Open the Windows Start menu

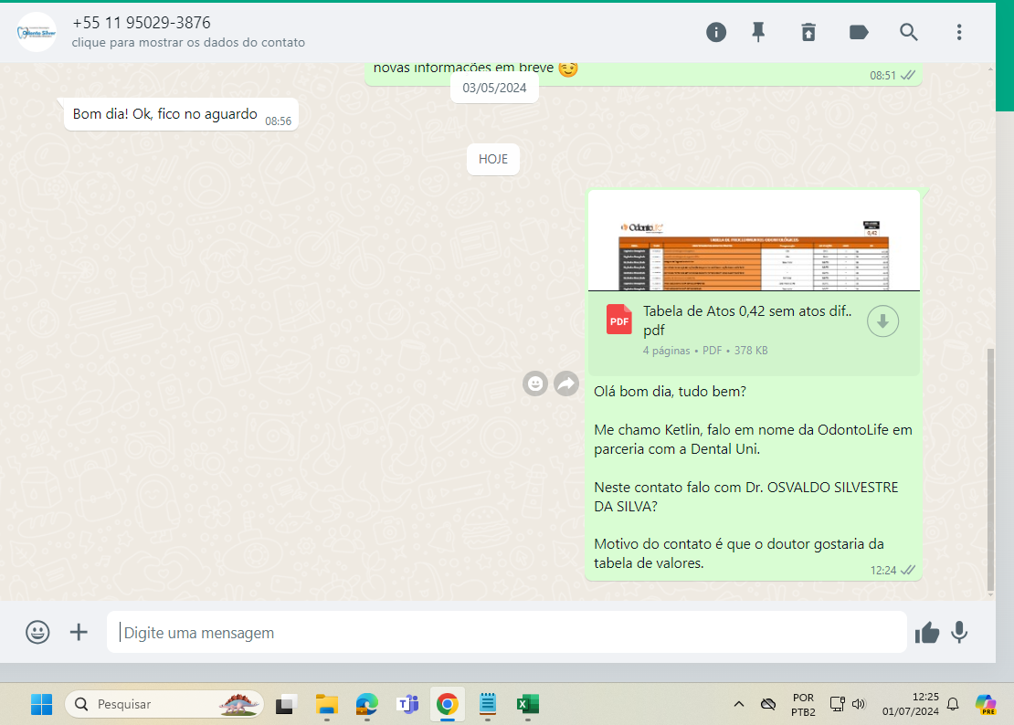pos(41,704)
